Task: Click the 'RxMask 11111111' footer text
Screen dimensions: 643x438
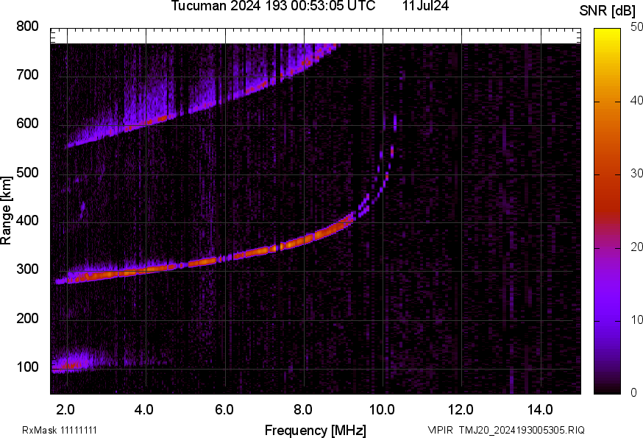Action: [60, 430]
